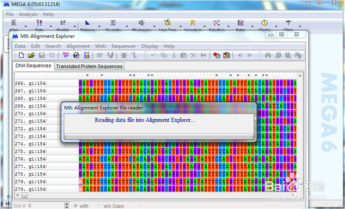Open the Models tool icon

click(x=63, y=23)
